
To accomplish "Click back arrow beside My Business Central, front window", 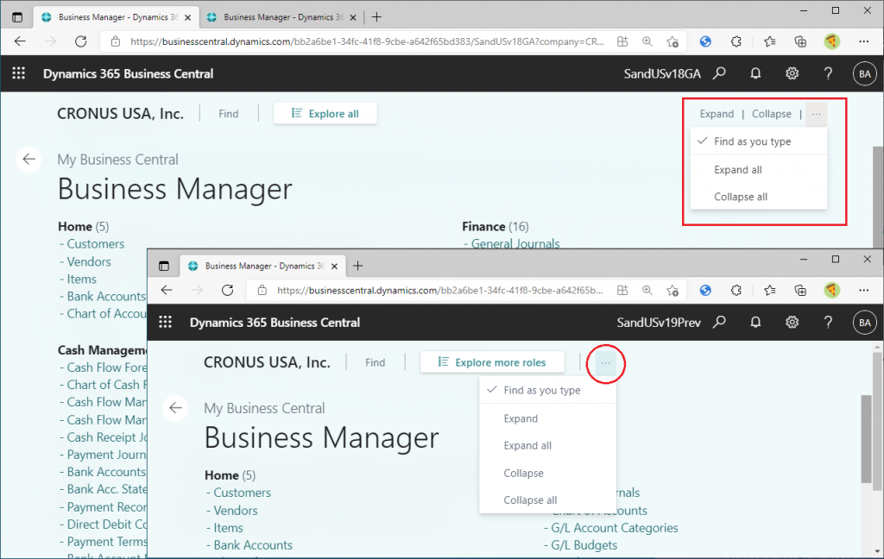I will click(x=175, y=408).
